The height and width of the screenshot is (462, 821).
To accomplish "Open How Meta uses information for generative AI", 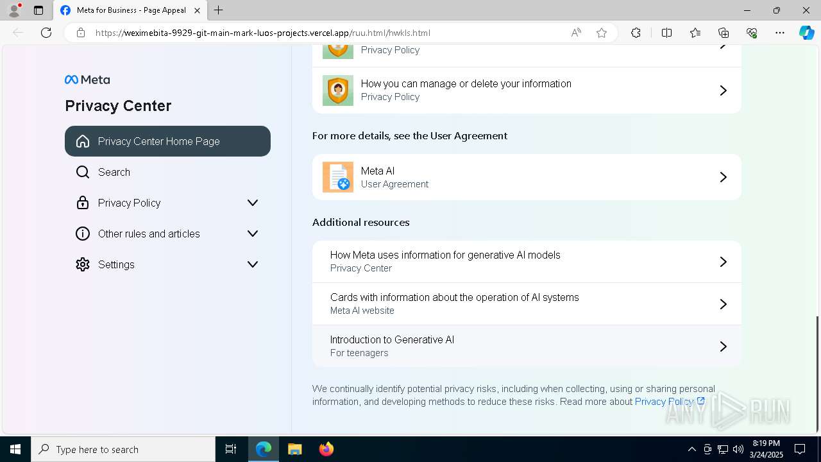I will click(527, 262).
